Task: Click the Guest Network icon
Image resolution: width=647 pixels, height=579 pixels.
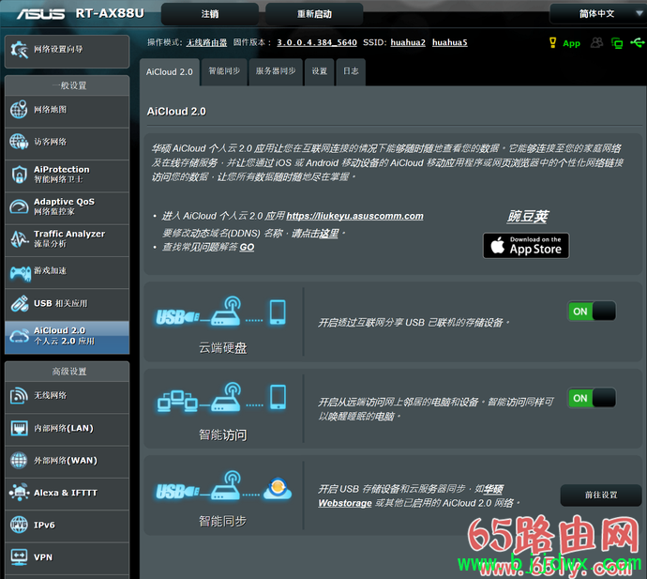Action: pos(19,142)
